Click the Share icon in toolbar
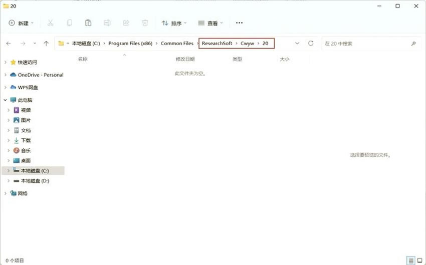Viewport: 426px width, 265px height. [126, 23]
